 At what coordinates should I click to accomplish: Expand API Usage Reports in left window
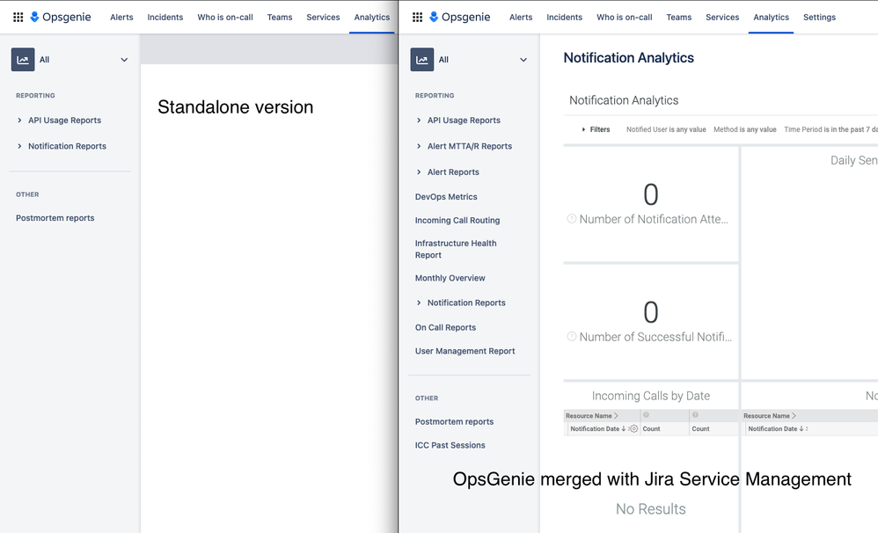click(x=19, y=120)
